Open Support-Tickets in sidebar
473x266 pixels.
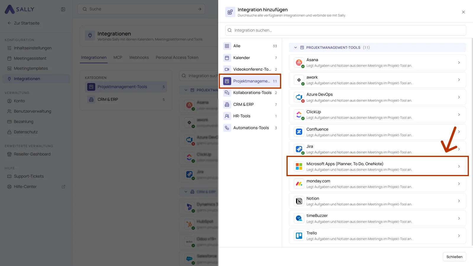(36, 176)
